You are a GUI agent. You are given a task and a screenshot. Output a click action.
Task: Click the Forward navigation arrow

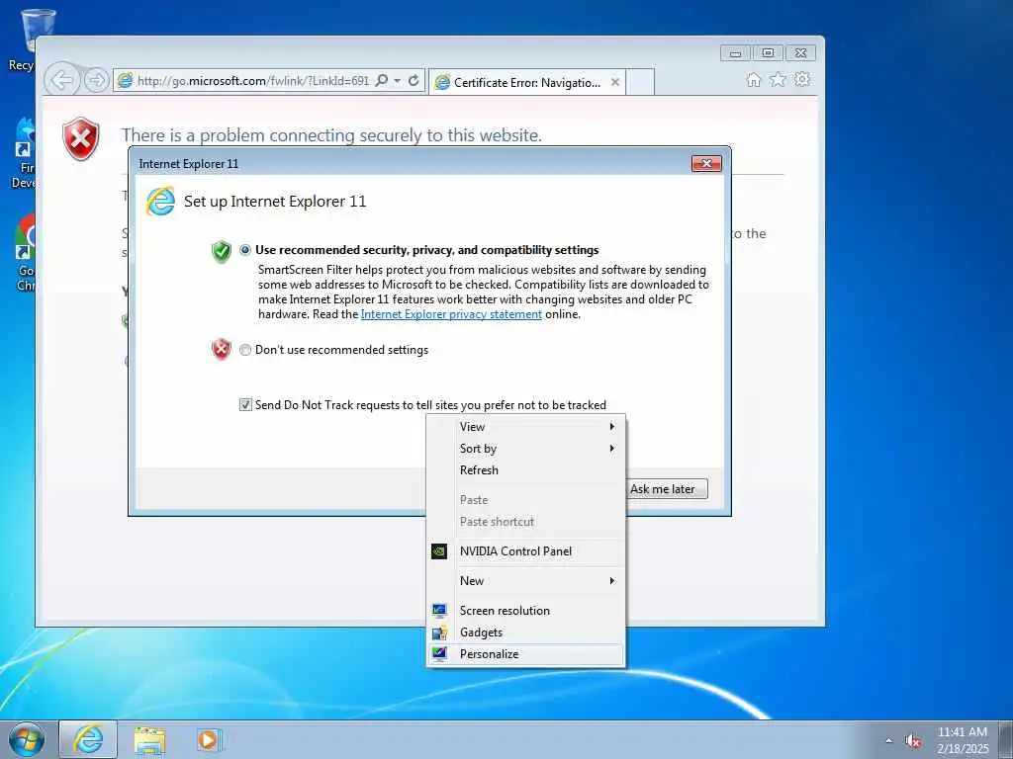(96, 81)
